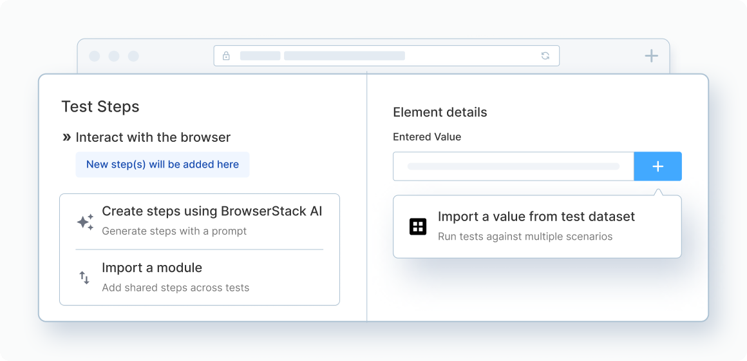
Task: Click the sparkle icon beside BrowserStack AI
Action: pos(85,222)
